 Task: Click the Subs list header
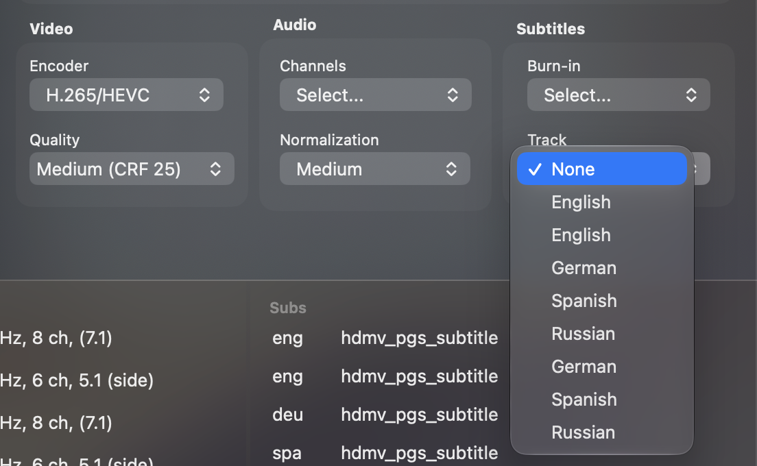(x=288, y=308)
